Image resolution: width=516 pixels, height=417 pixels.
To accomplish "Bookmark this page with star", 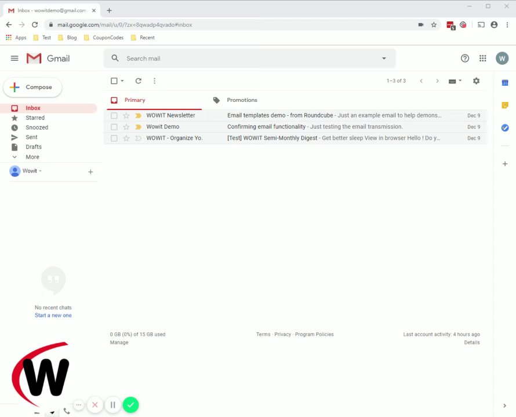I will pos(434,25).
